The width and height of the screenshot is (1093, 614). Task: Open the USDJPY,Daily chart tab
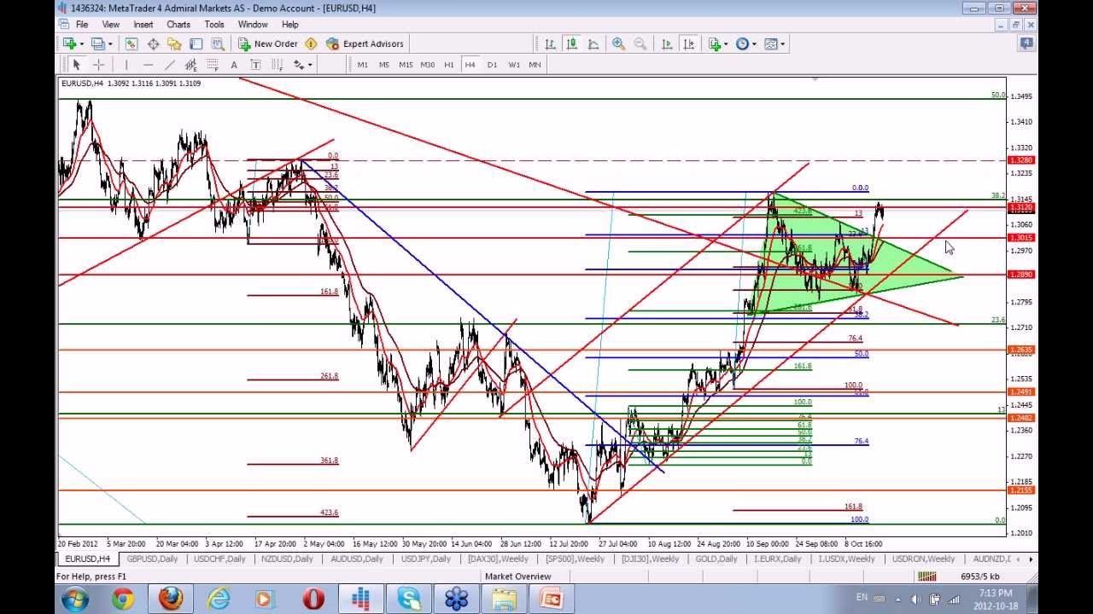(x=426, y=559)
